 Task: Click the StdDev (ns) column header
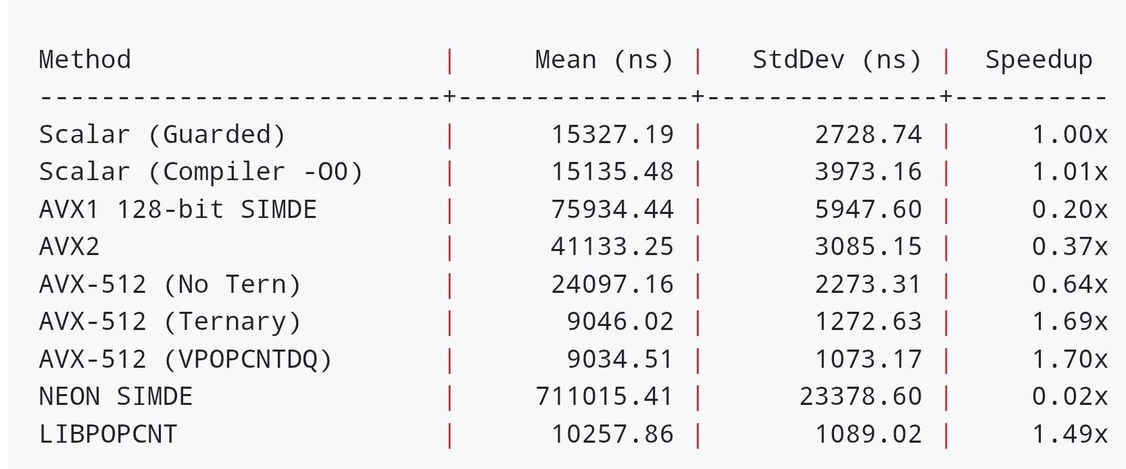point(837,60)
